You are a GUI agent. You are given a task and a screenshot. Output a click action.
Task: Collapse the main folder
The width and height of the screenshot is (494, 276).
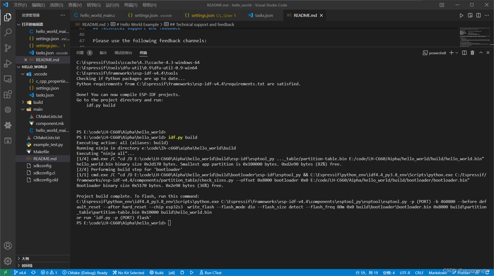point(43,109)
